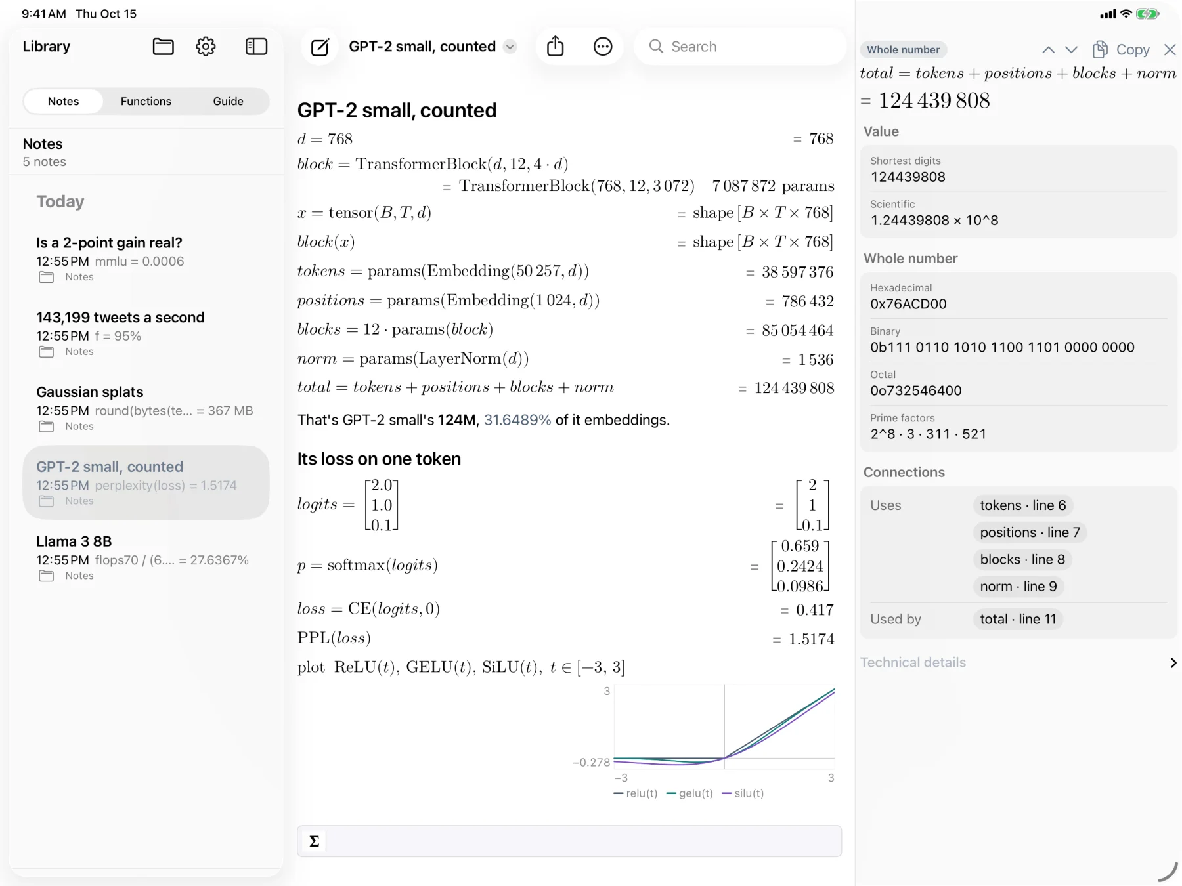The image size is (1182, 886).
Task: Expand Technical details section
Action: (1018, 662)
